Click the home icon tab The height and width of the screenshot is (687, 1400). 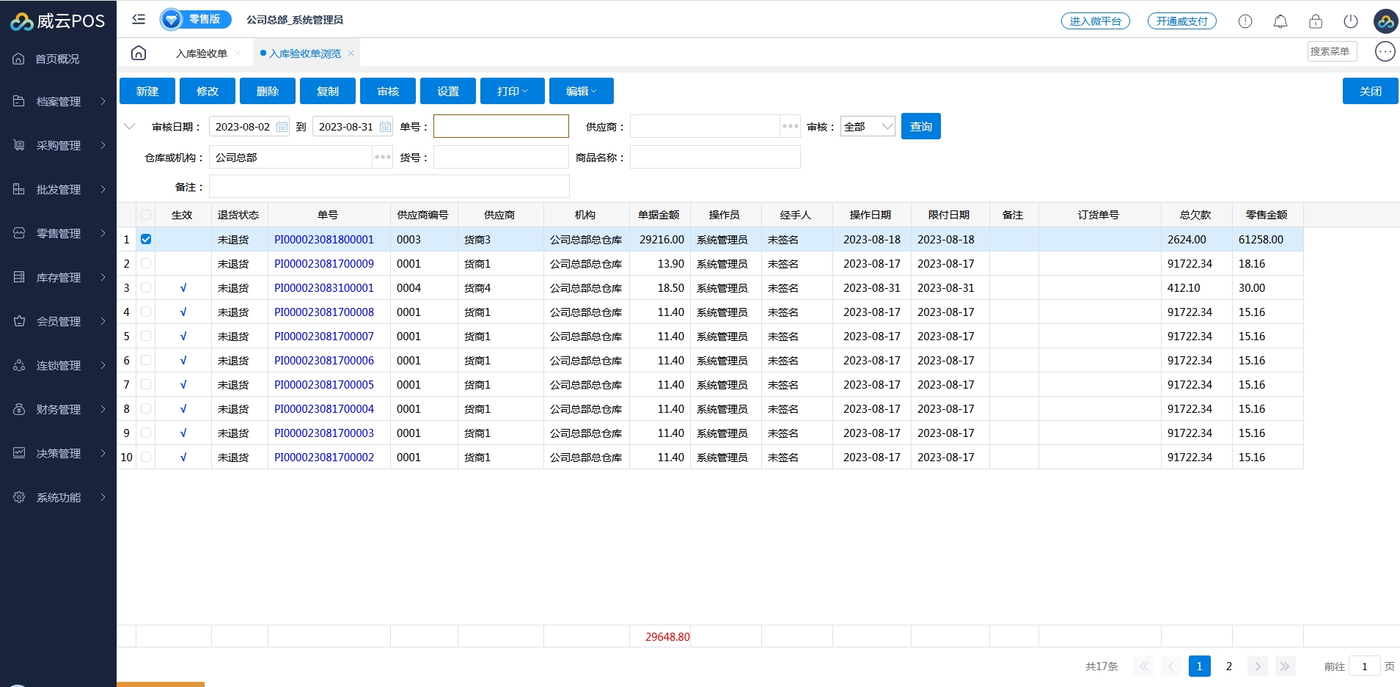coord(139,53)
